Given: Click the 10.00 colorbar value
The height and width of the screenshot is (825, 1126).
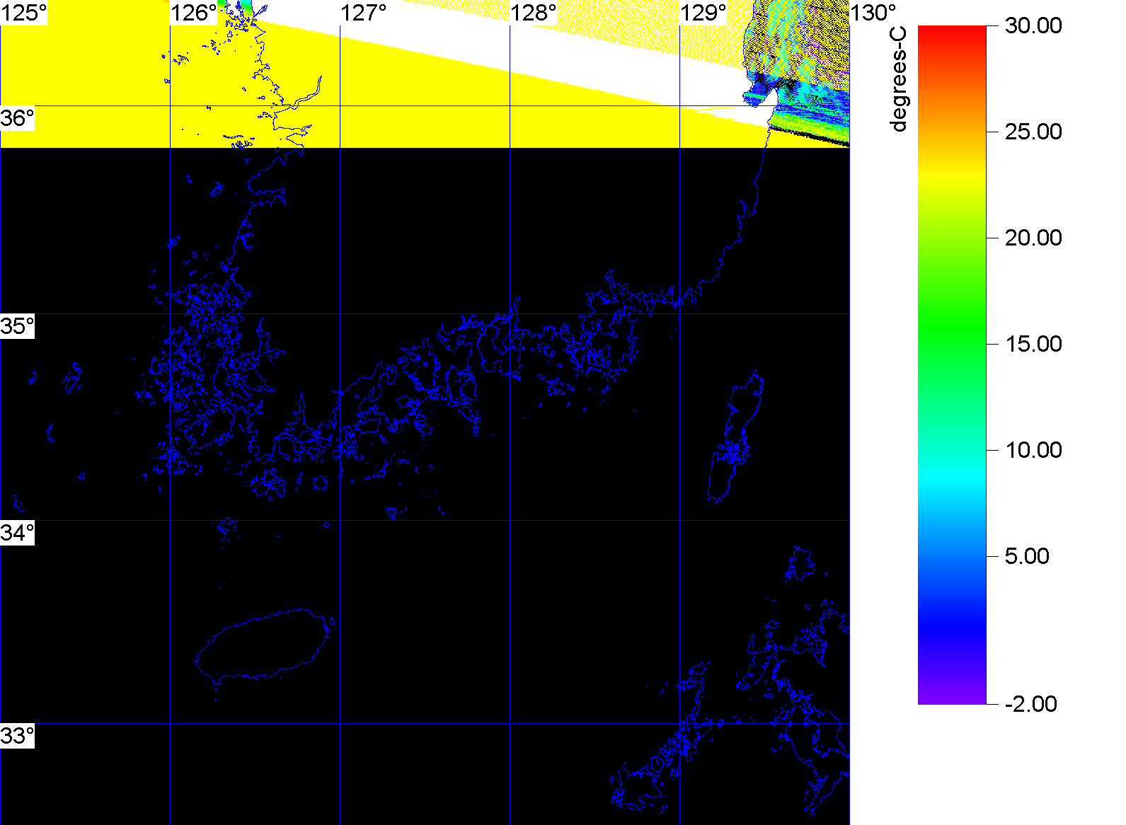Looking at the screenshot, I should pos(1033,450).
